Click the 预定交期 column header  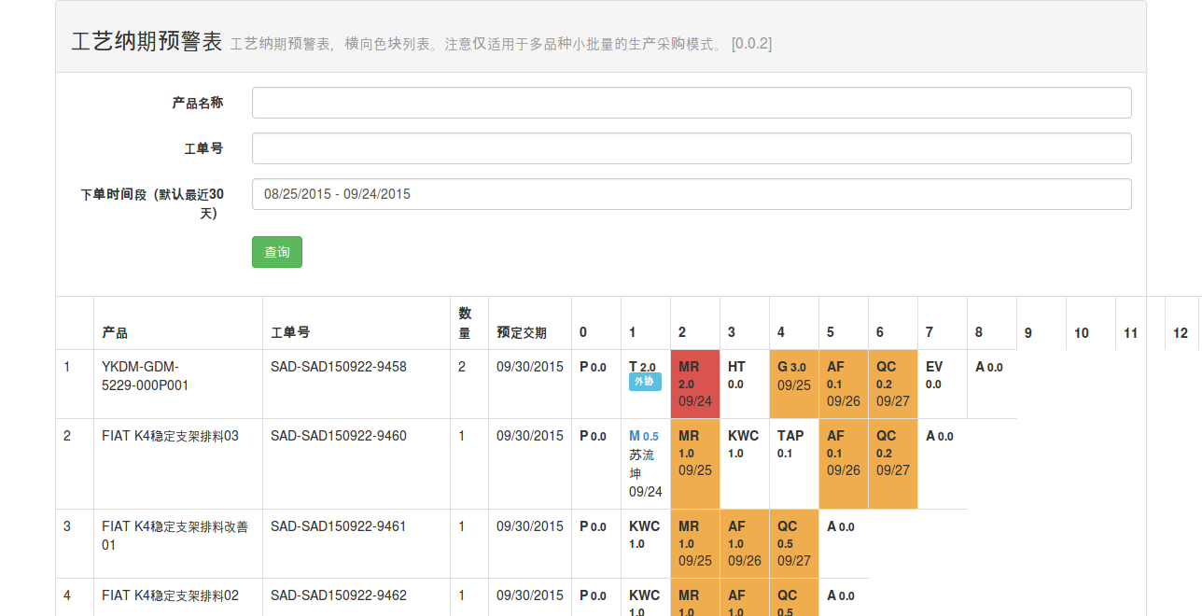(521, 333)
